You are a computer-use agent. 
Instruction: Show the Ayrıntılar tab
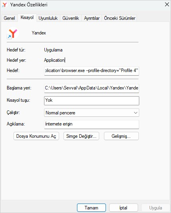(92, 18)
